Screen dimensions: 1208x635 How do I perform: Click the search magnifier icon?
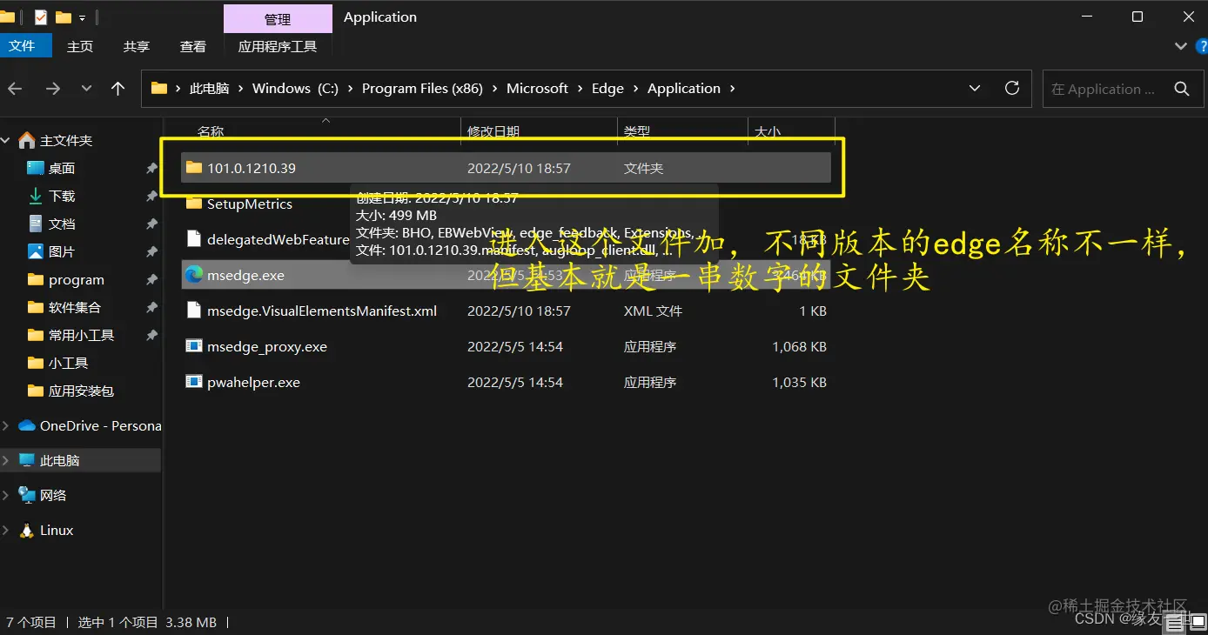[x=1182, y=89]
